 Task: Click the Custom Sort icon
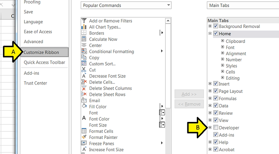(84, 63)
